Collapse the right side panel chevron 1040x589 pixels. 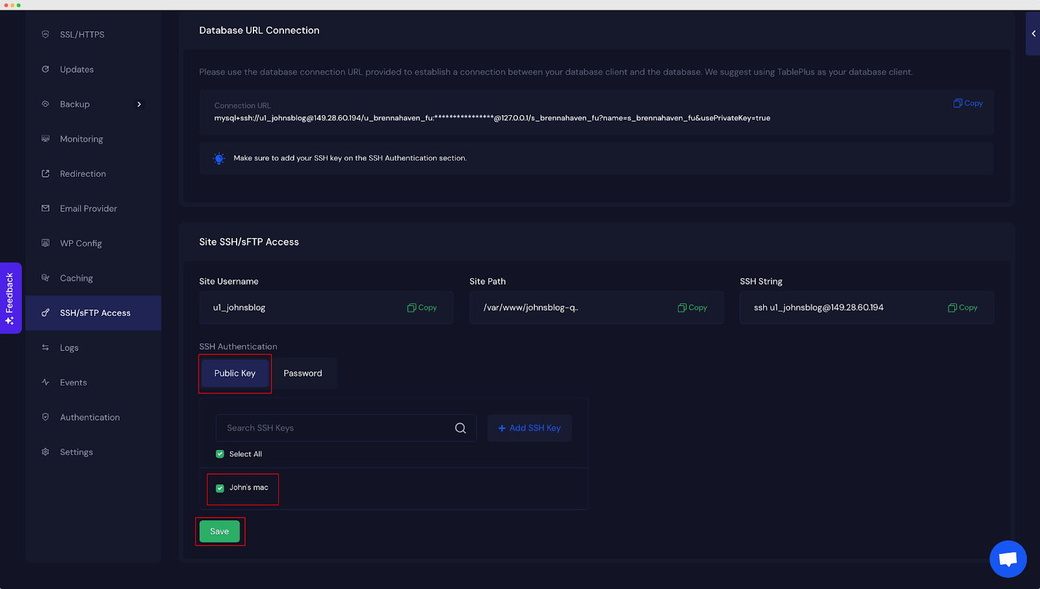1033,34
